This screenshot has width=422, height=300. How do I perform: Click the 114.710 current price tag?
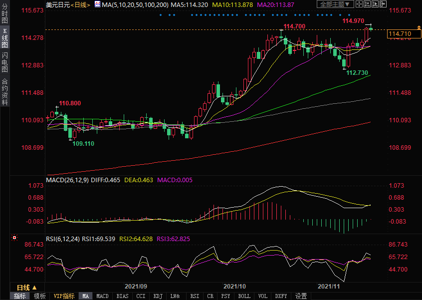tap(402, 34)
